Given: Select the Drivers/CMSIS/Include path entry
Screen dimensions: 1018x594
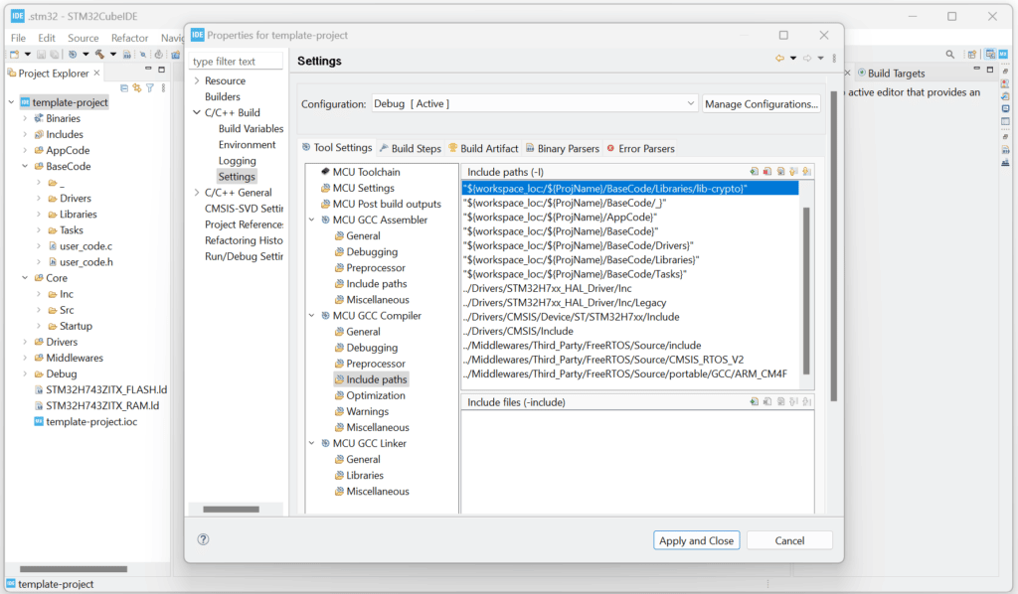Looking at the screenshot, I should pyautogui.click(x=518, y=332).
